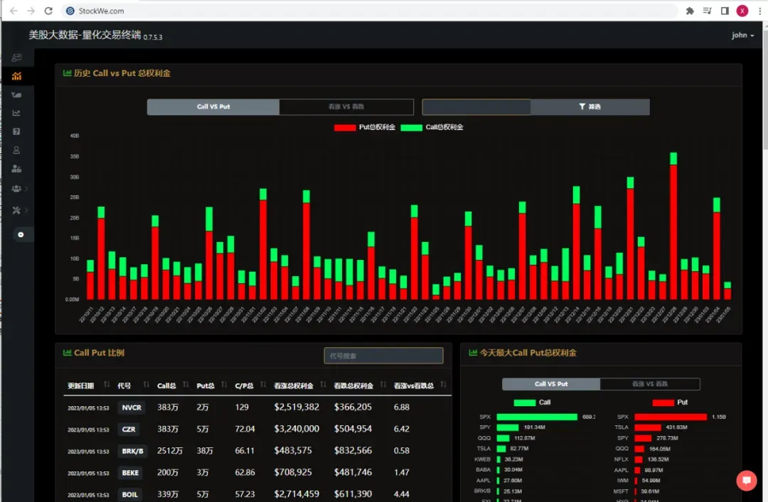This screenshot has height=502, width=768.
Task: Click the 筛选 filter button
Action: pos(590,107)
